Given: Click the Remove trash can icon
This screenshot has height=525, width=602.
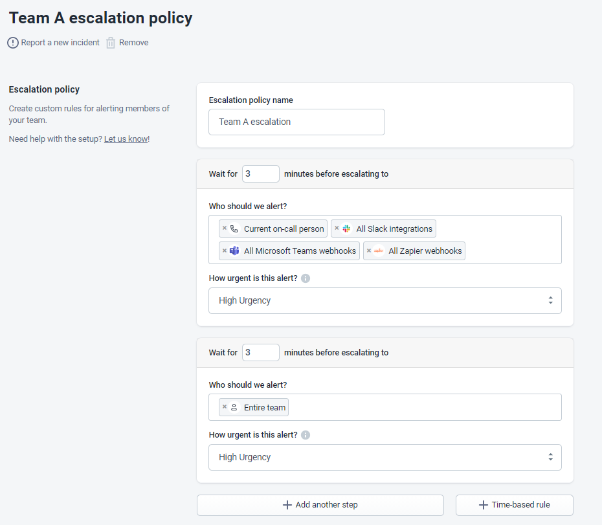Looking at the screenshot, I should coord(111,43).
